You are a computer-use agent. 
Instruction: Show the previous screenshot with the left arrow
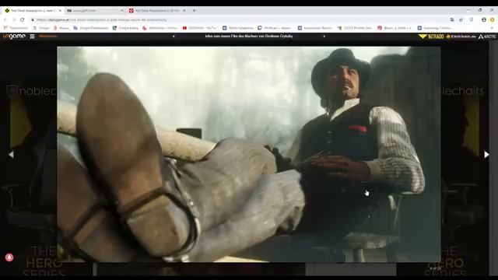click(11, 155)
